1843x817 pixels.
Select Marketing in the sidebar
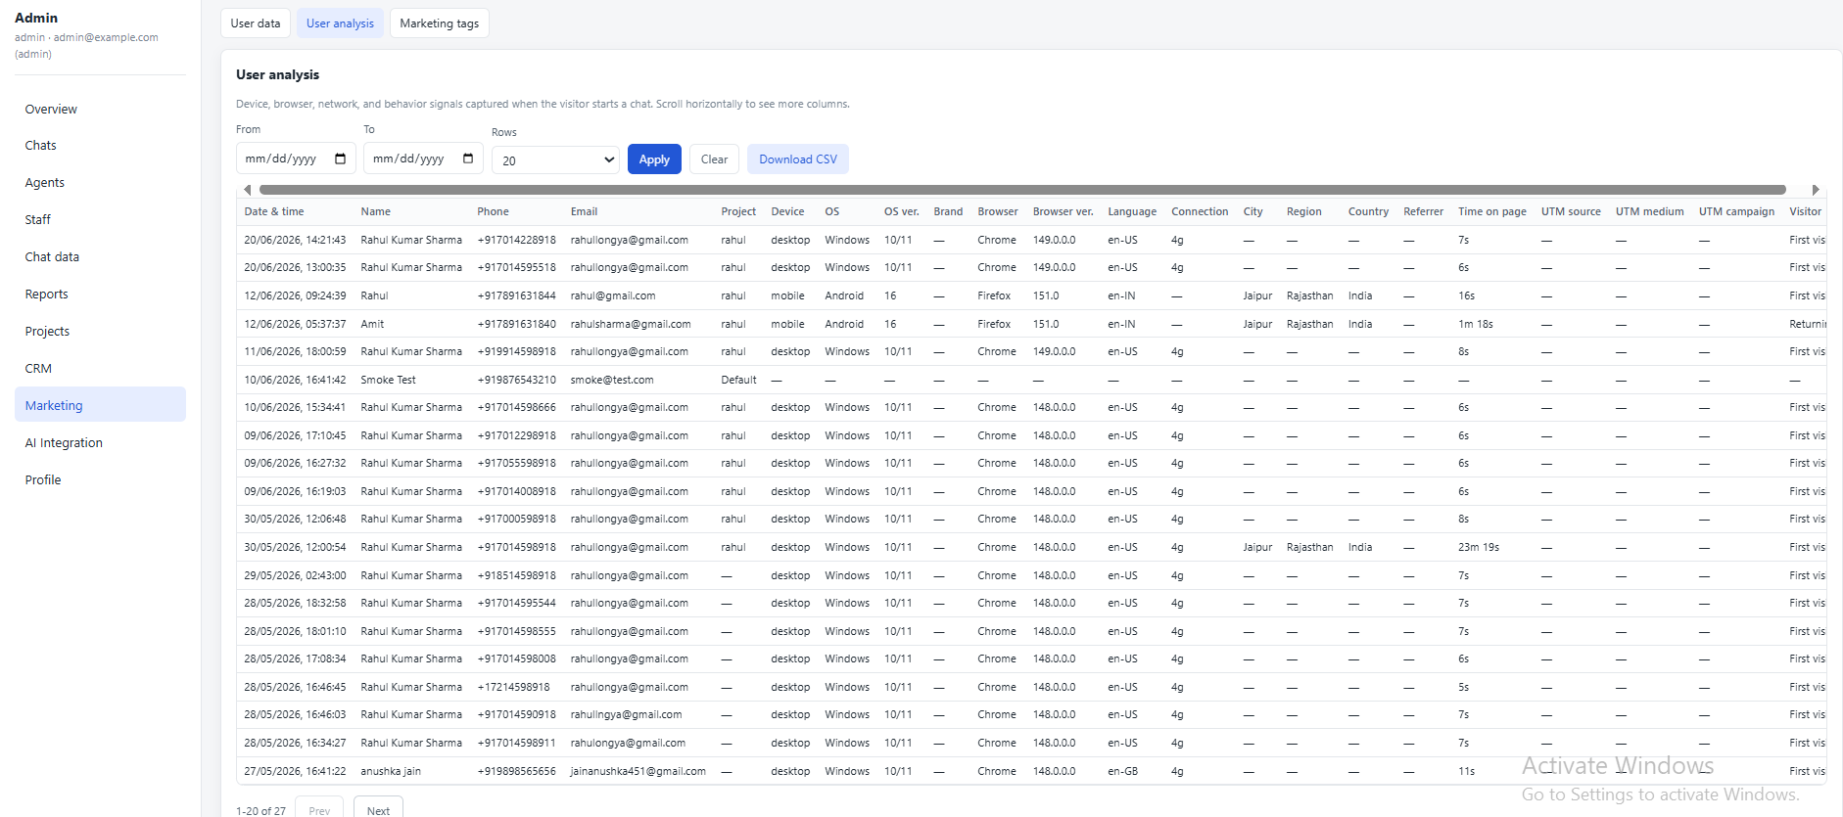[100, 405]
